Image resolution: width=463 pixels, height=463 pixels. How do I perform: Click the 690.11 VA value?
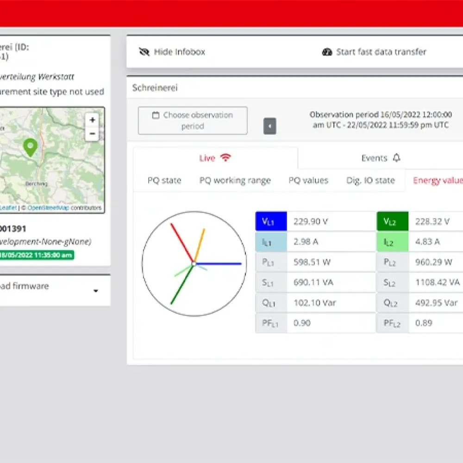click(313, 282)
